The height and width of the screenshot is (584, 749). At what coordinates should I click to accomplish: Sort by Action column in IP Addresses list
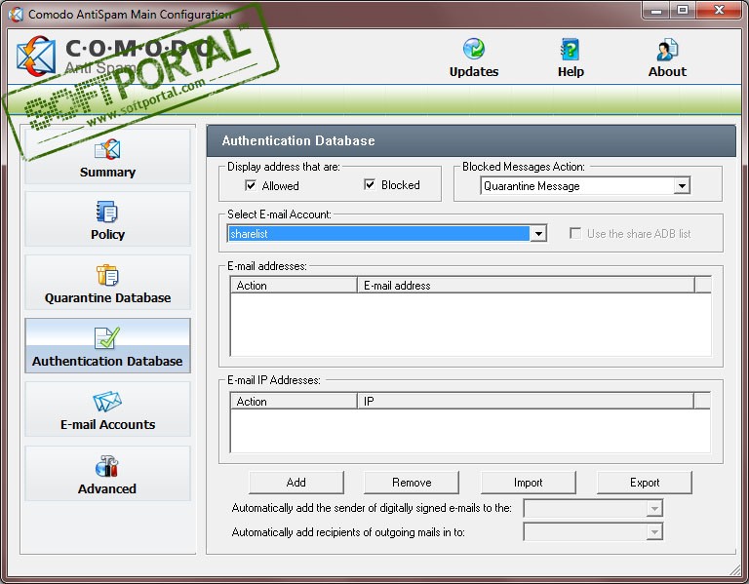tap(294, 401)
